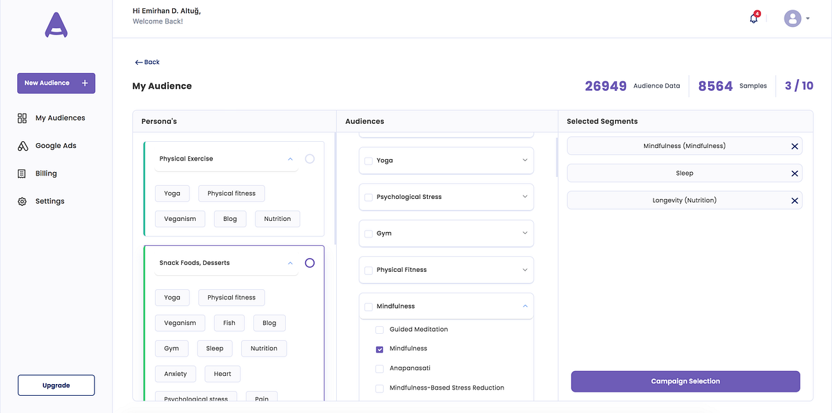
Task: Check the Gym audience checkbox
Action: (368, 234)
